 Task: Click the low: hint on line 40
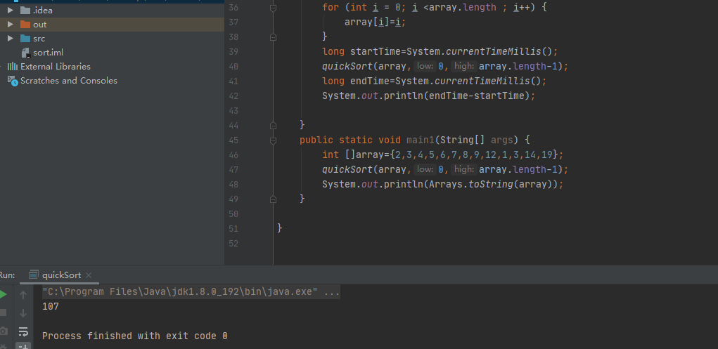click(x=425, y=66)
